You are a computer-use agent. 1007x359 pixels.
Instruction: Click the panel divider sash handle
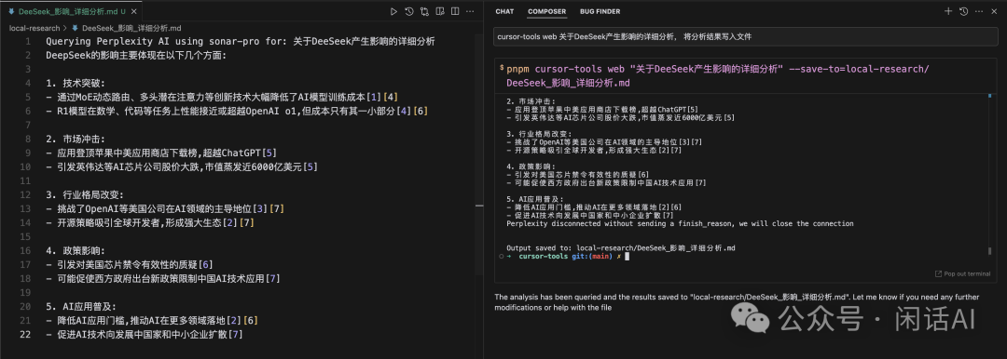(x=479, y=206)
